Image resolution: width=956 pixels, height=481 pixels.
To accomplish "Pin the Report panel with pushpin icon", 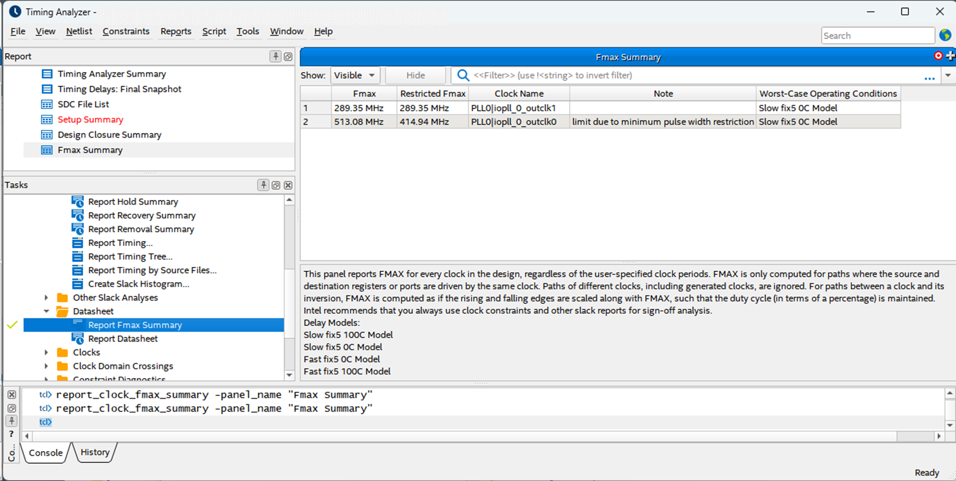I will [x=275, y=57].
